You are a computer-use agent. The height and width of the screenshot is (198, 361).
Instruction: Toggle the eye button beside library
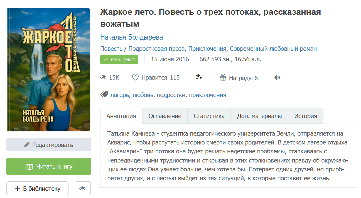point(82,189)
